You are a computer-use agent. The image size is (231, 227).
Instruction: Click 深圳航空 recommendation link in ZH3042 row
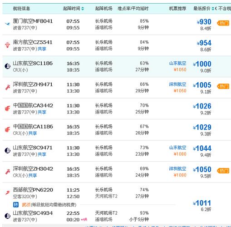pos(177,168)
